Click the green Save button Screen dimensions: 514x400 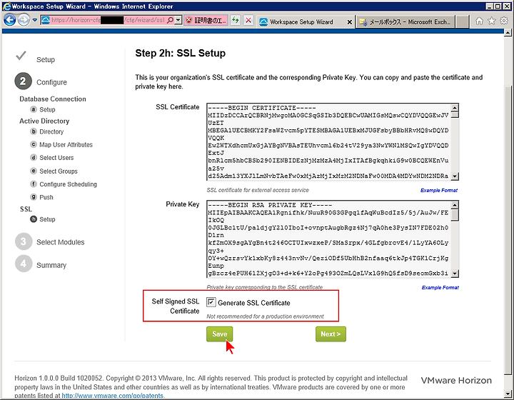coord(220,334)
